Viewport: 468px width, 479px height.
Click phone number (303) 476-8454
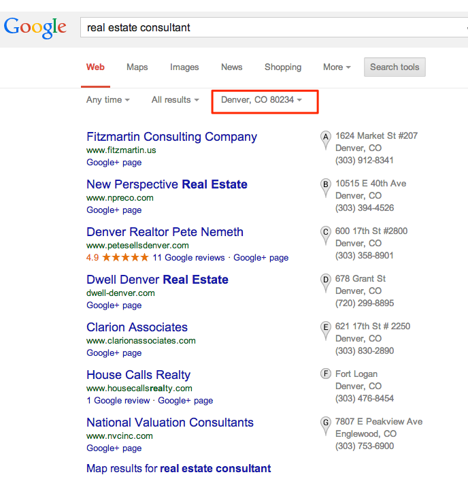[x=365, y=398]
